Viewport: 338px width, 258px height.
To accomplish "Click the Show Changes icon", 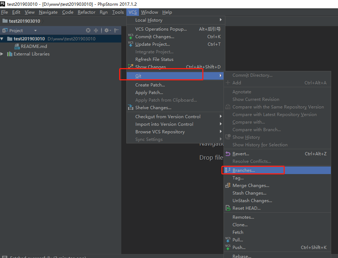I will [x=131, y=66].
